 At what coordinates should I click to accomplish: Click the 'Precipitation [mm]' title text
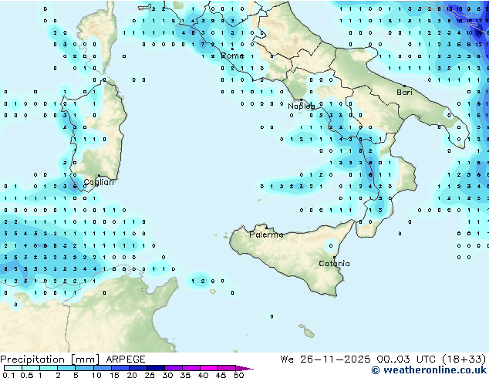(50, 359)
